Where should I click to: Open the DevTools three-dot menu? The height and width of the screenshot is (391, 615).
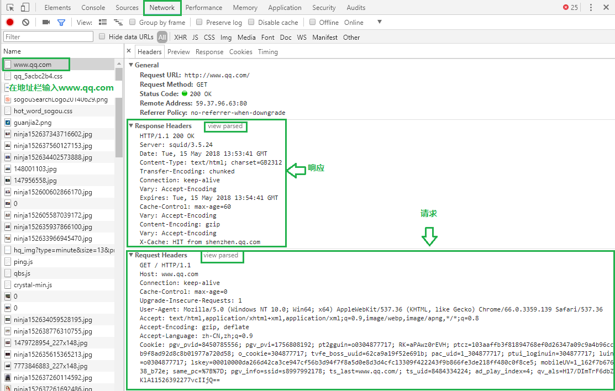pos(591,7)
